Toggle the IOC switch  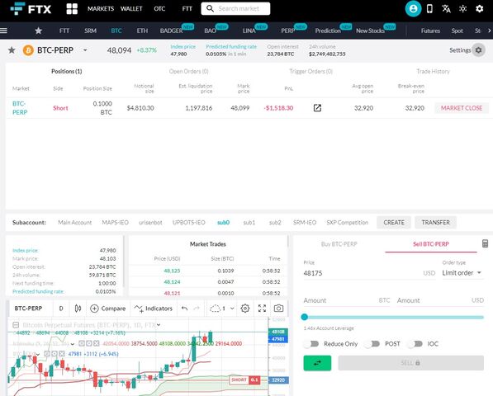pos(415,344)
